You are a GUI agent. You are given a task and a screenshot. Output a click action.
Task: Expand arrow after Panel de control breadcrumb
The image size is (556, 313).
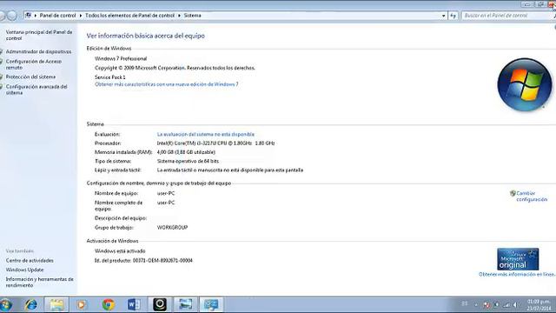[x=81, y=16]
